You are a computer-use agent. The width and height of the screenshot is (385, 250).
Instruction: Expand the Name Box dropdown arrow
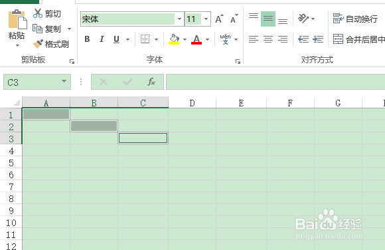click(64, 81)
